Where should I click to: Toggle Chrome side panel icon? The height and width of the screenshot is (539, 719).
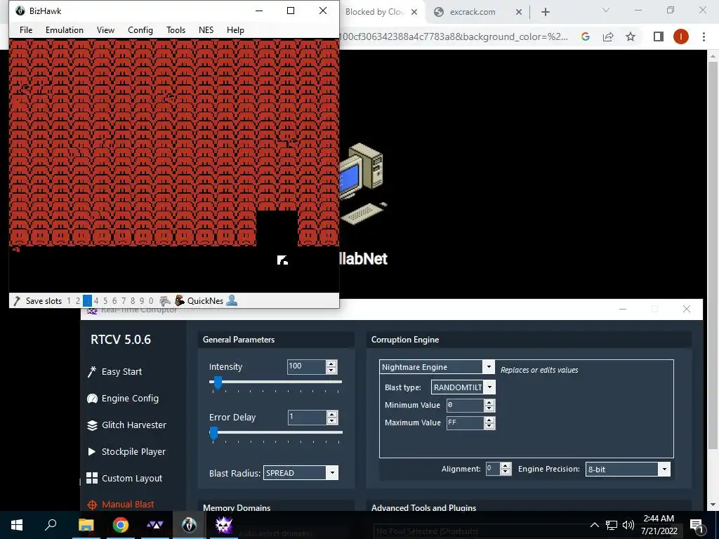659,36
